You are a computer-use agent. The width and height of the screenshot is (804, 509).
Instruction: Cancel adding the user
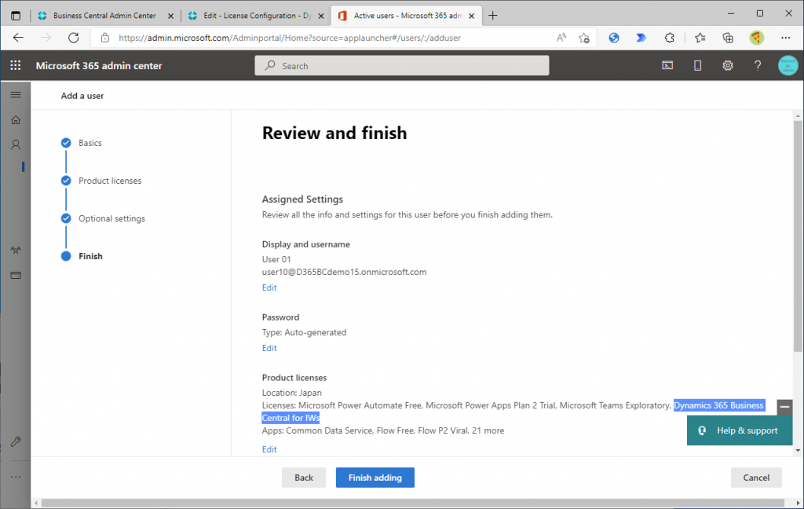pos(756,478)
